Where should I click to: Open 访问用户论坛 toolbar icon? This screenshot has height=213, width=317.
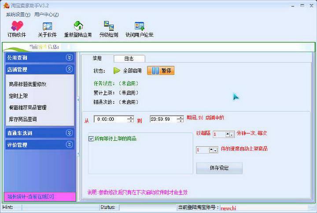[139, 26]
